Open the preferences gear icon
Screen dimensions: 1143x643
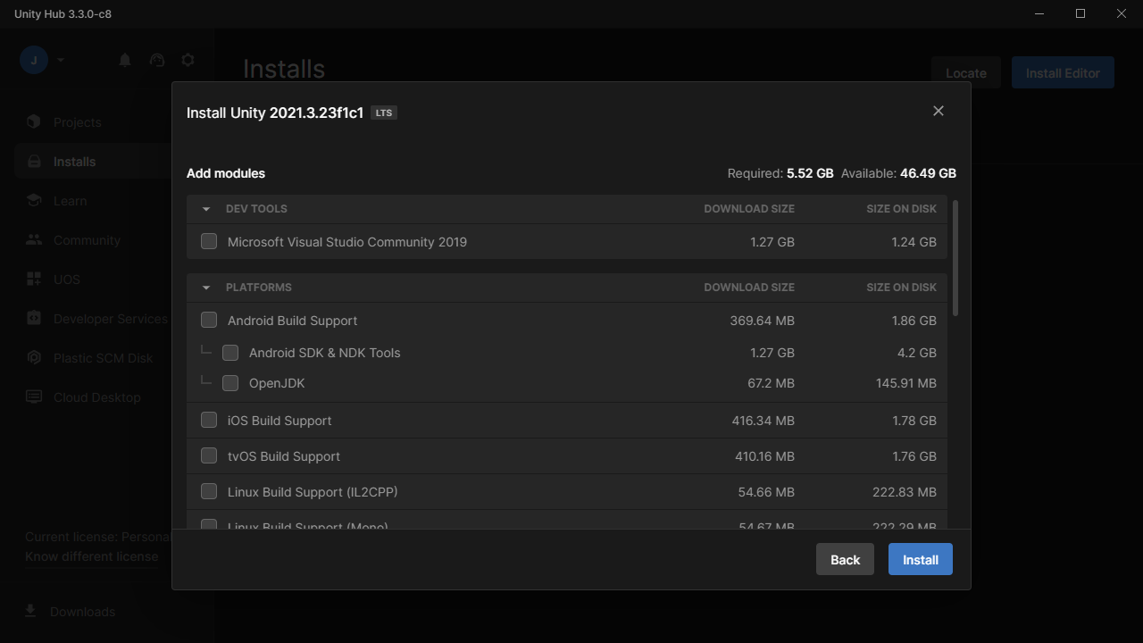click(x=188, y=60)
